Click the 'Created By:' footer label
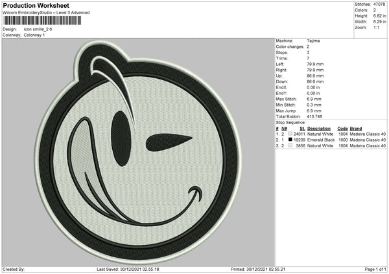This screenshot has height=274, width=389. click(x=14, y=269)
